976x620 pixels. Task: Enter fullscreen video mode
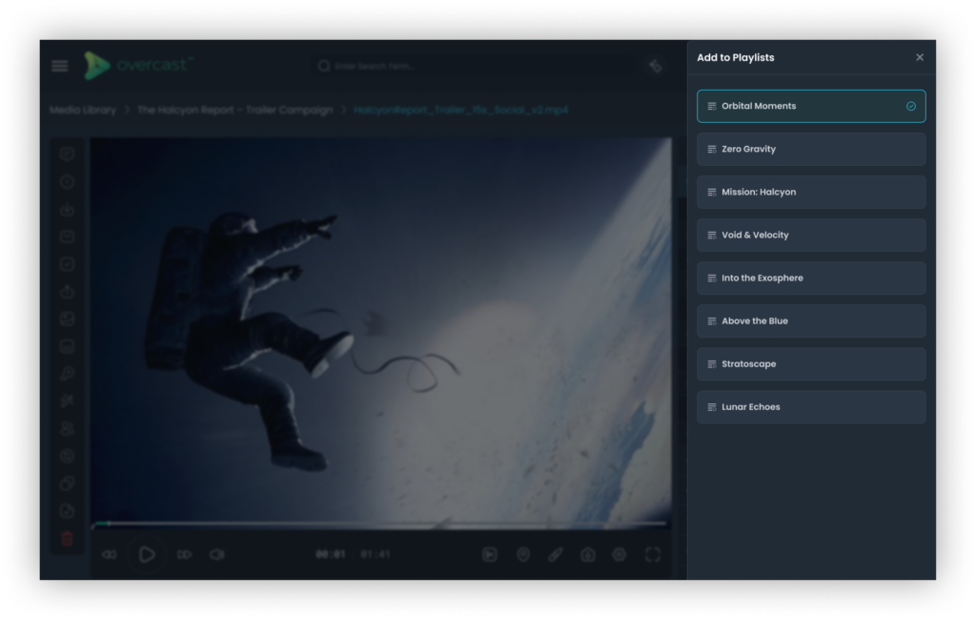[653, 554]
